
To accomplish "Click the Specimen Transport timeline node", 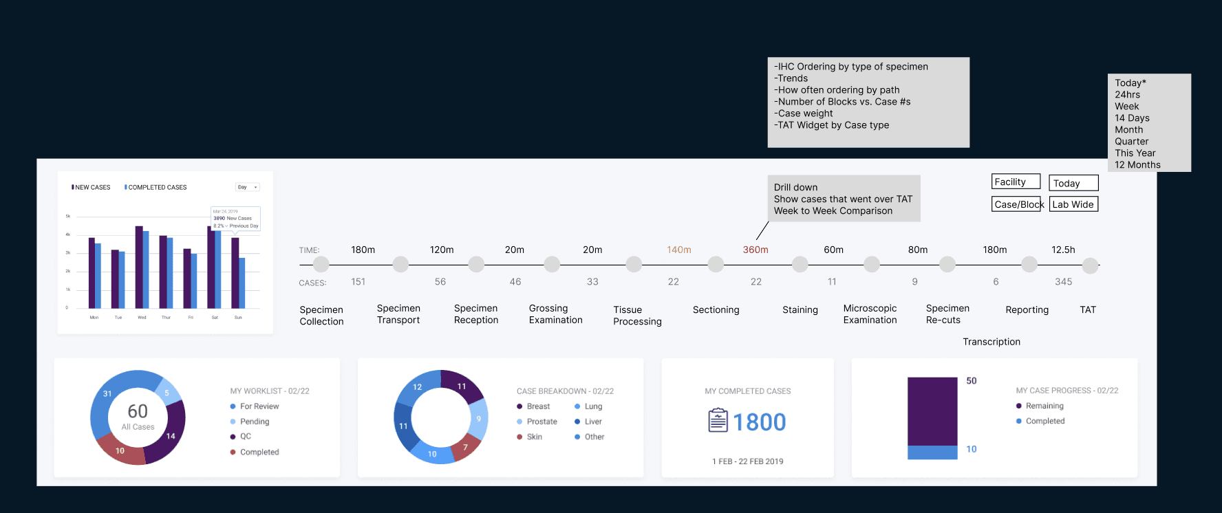I will (x=400, y=264).
